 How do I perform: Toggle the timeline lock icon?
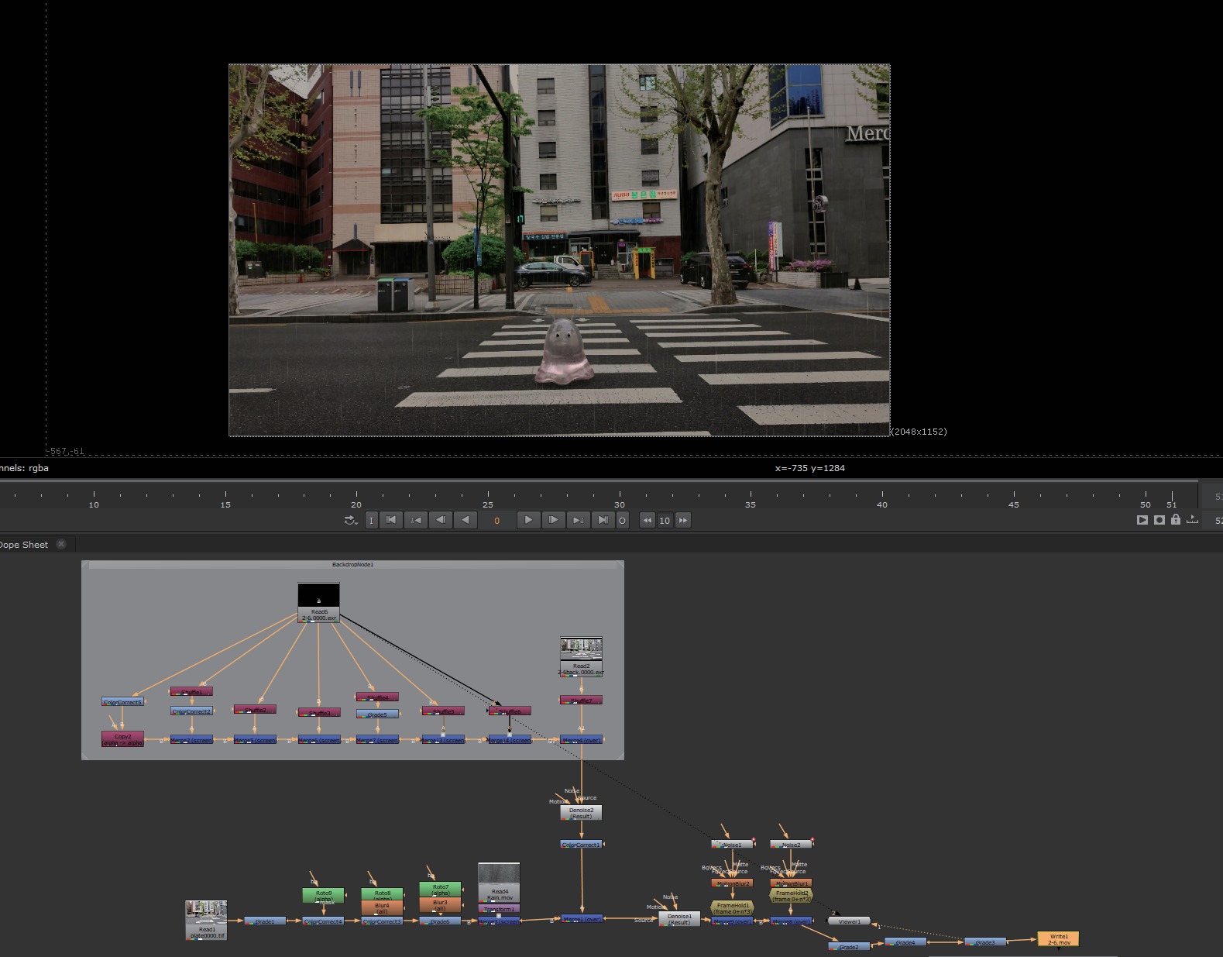click(1176, 519)
